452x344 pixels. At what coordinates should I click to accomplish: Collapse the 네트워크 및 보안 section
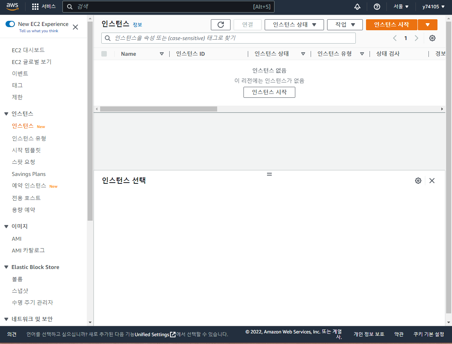click(6, 319)
